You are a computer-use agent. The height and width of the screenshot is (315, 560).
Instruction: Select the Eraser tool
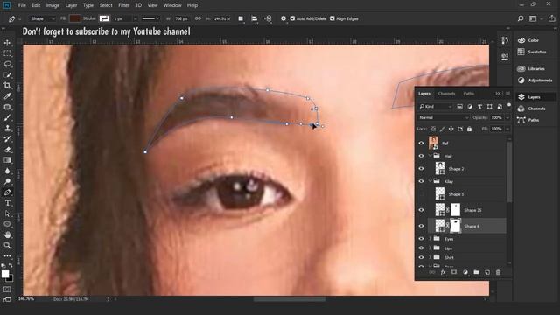point(7,150)
